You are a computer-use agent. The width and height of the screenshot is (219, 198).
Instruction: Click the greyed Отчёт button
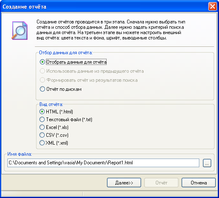[161, 183]
